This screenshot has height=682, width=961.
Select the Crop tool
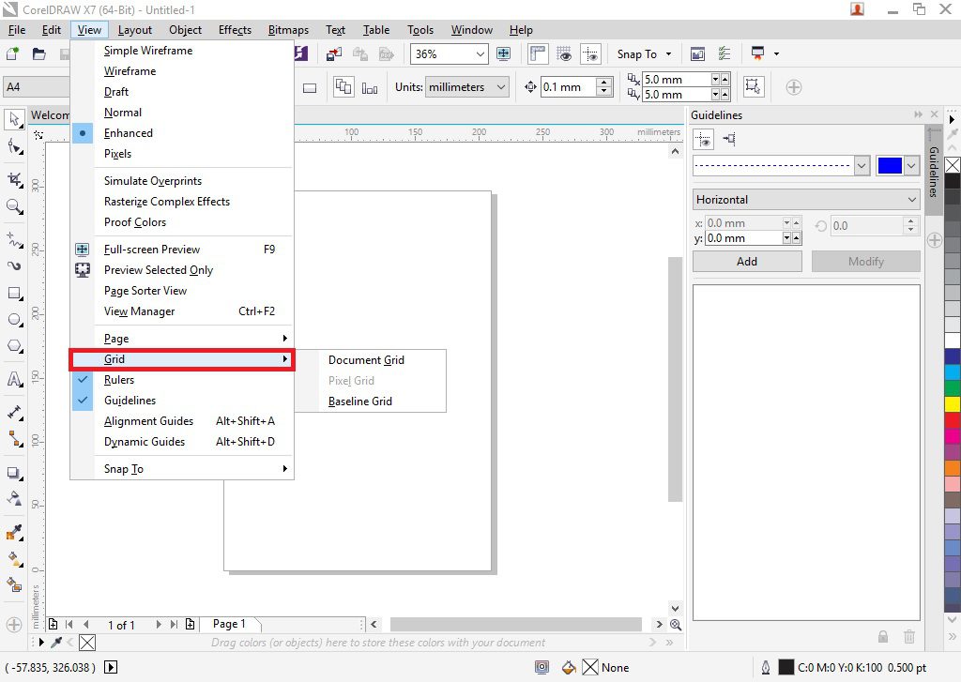tap(14, 179)
